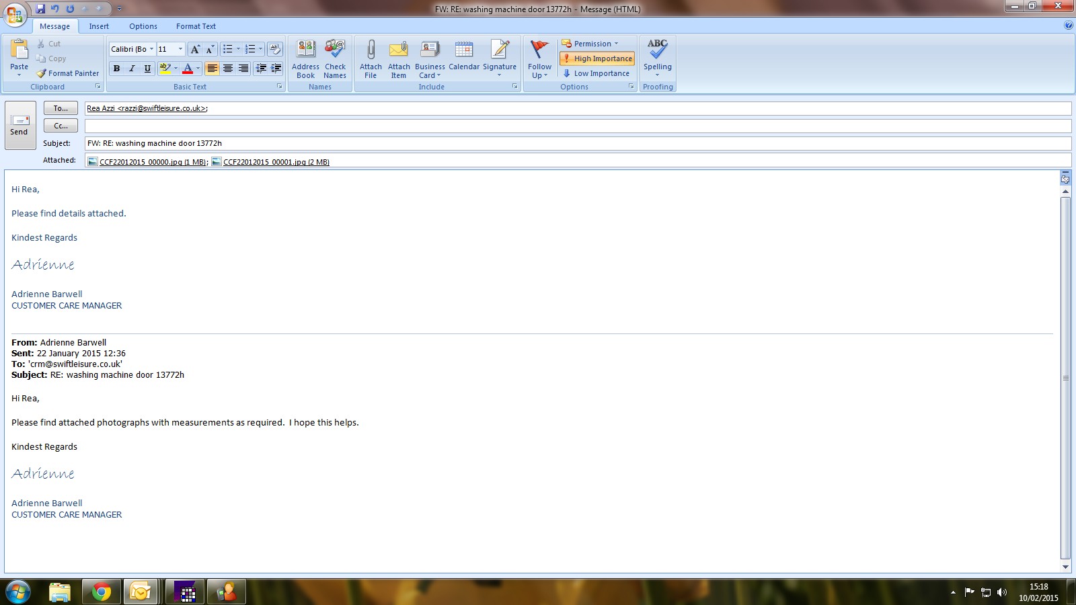Image resolution: width=1076 pixels, height=605 pixels.
Task: Open the Address Book
Action: (305, 58)
